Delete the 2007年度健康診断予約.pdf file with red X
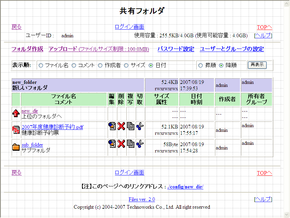Image resolution: width=290 pixels, height=218 pixels. tap(121, 126)
